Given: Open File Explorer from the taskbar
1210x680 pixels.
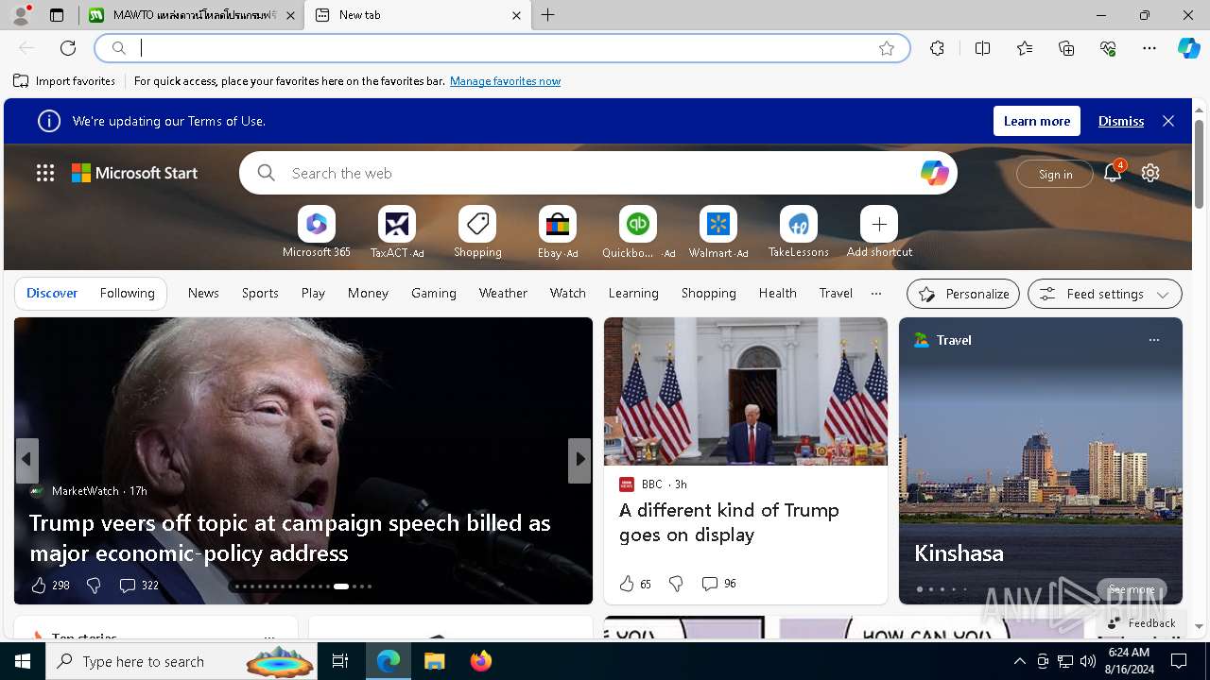Looking at the screenshot, I should pos(435,661).
